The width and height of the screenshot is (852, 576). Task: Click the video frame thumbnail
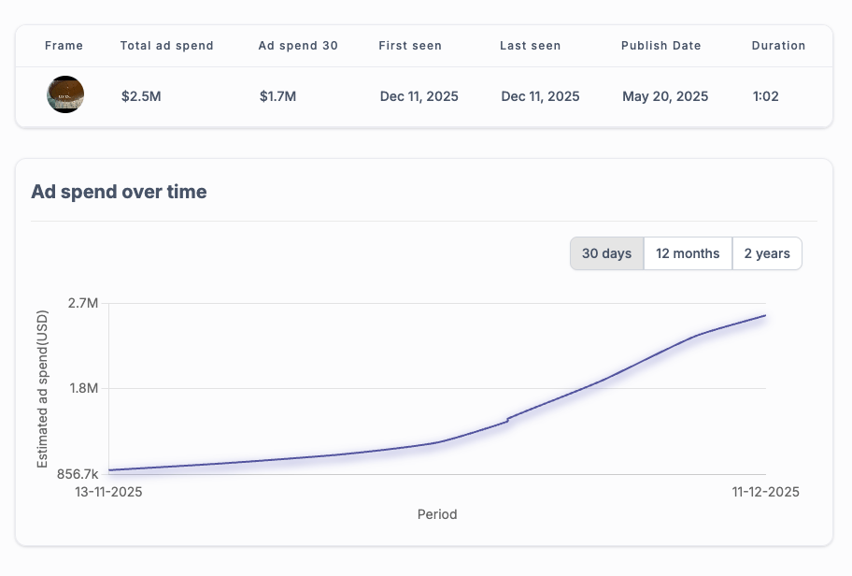point(65,95)
